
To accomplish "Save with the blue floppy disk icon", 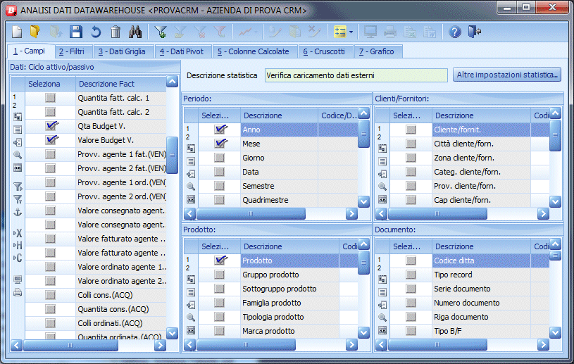I will click(x=76, y=32).
